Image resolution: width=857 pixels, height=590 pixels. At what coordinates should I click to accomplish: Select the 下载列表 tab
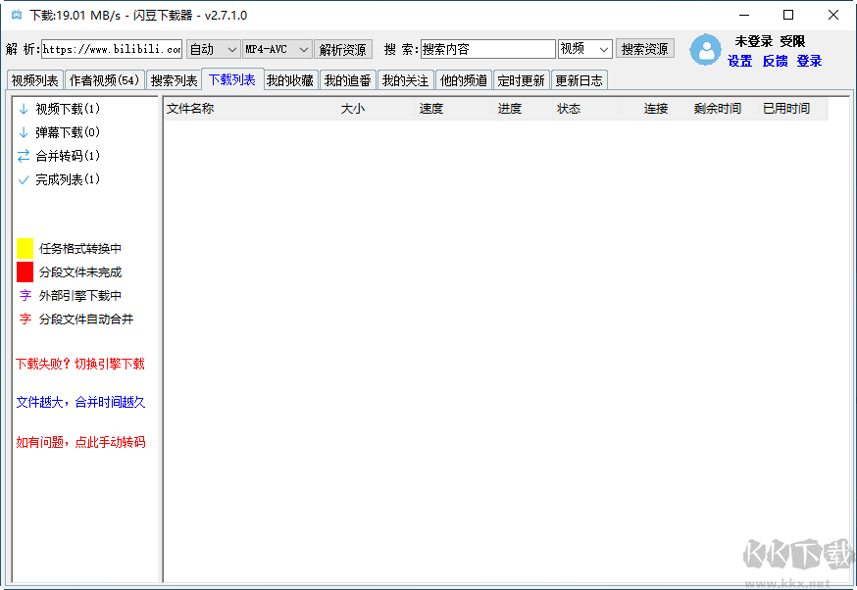point(232,79)
